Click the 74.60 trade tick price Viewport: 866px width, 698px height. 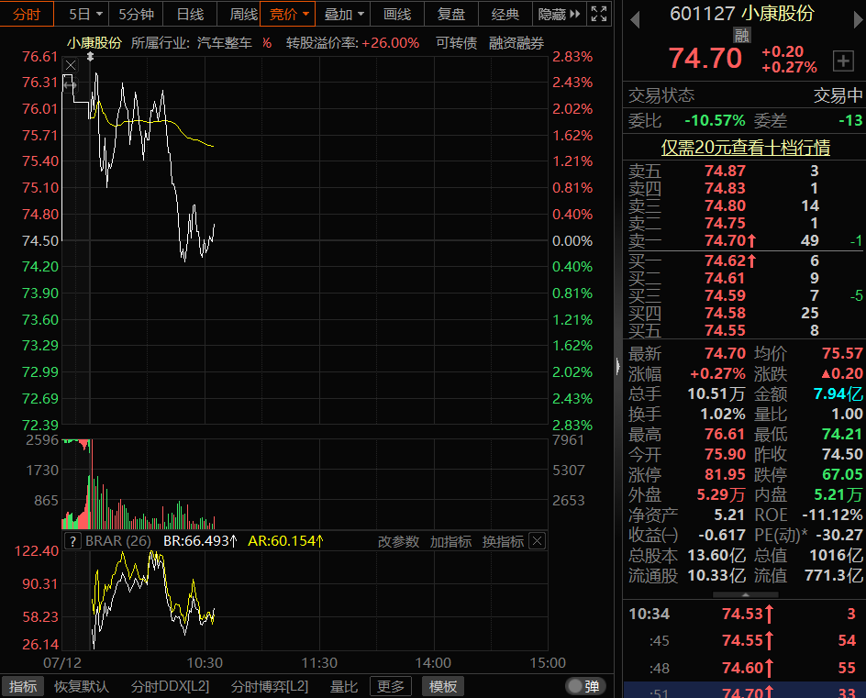coord(742,668)
